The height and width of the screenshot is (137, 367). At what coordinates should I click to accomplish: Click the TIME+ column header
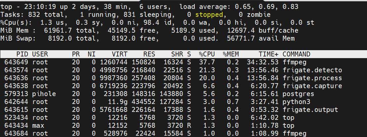269,54
